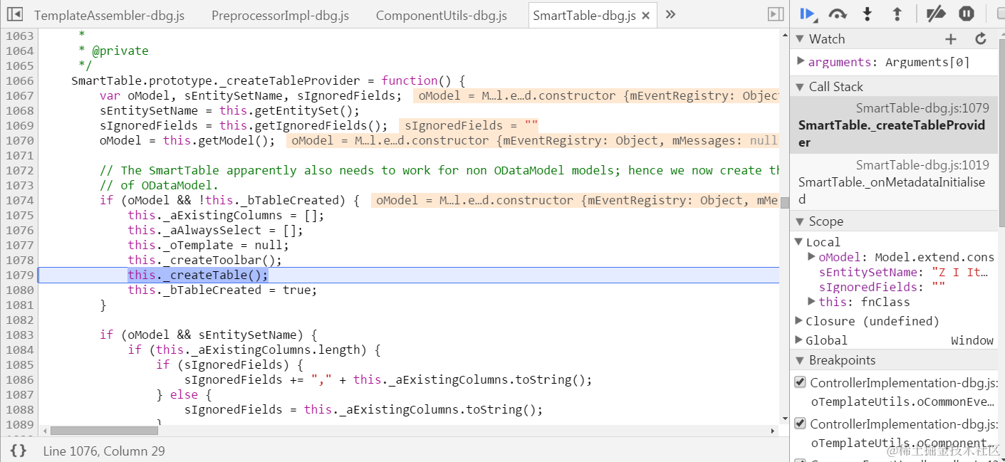The height and width of the screenshot is (462, 1005).
Task: Select the SmartTable._onMetadataInitialised stack frame
Action: click(x=894, y=182)
